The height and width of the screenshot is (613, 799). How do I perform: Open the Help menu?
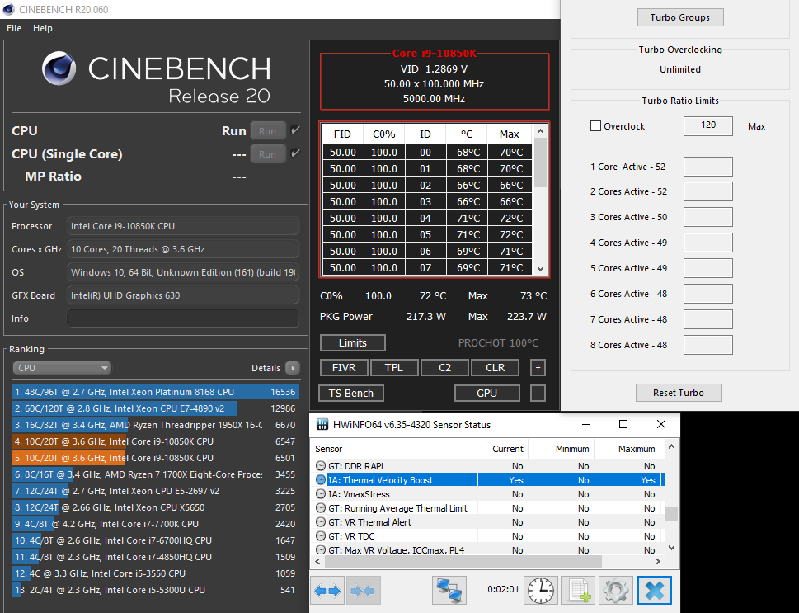click(43, 28)
